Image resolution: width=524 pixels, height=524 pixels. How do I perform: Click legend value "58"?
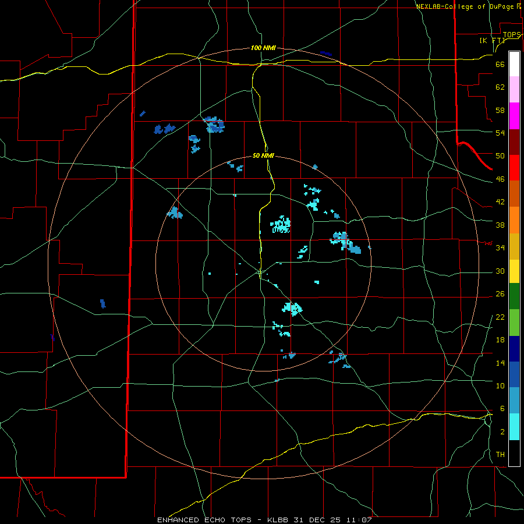tap(500, 110)
